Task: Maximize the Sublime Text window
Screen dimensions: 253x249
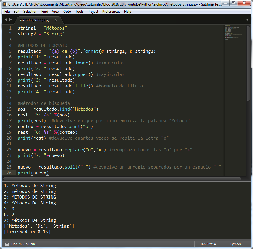Action: point(233,3)
